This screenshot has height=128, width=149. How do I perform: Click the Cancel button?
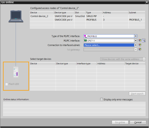tap(138, 122)
